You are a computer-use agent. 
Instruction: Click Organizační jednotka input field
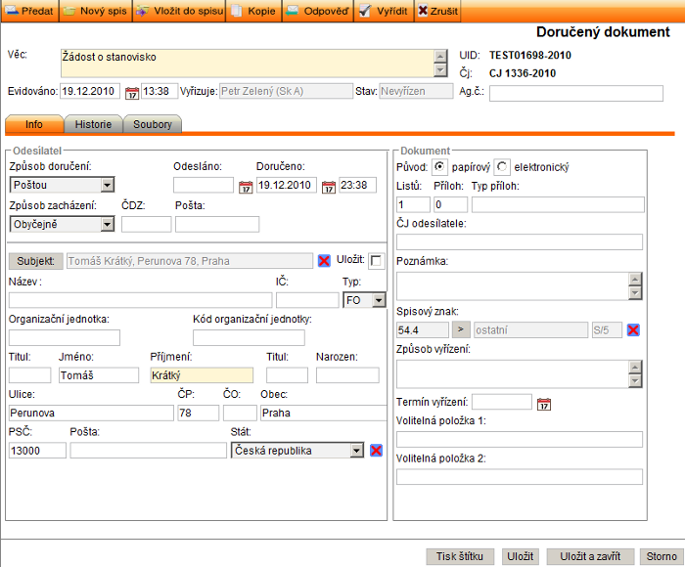pyautogui.click(x=65, y=338)
